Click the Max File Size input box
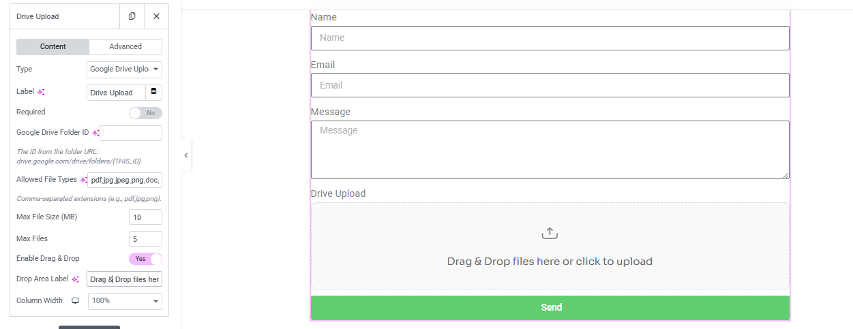 click(145, 217)
